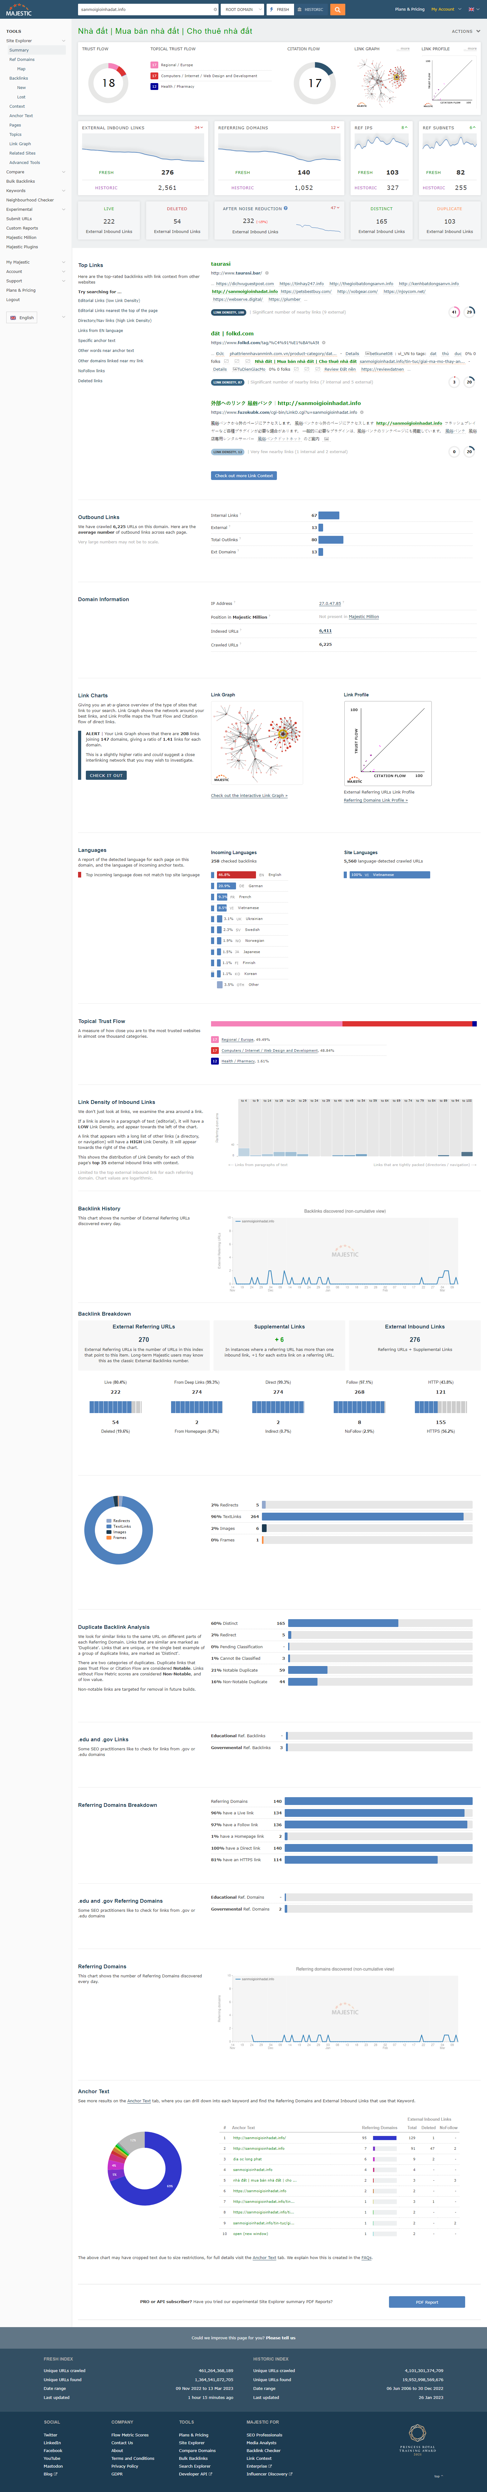Open Bulk Backlinks in sidebar
Image resolution: width=487 pixels, height=2492 pixels.
coord(20,181)
